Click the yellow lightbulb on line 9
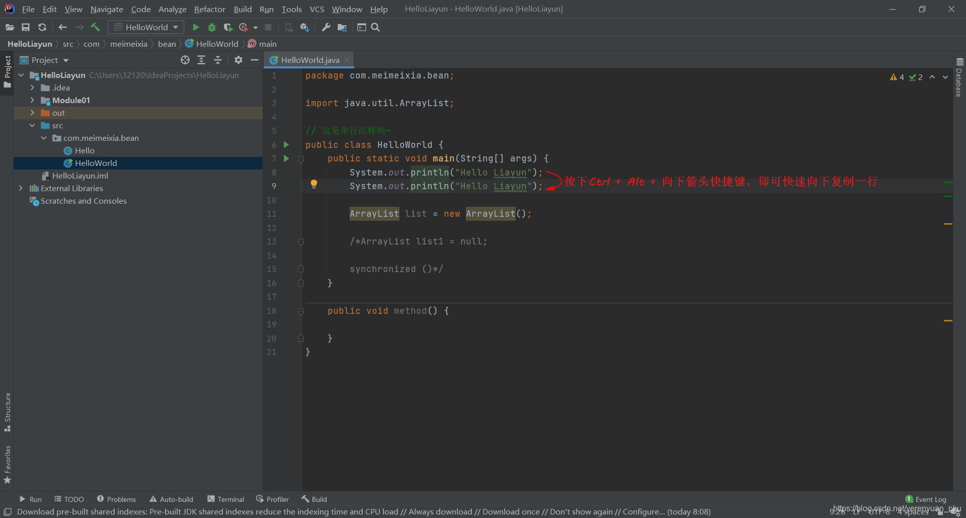Viewport: 966px width, 518px height. [314, 184]
